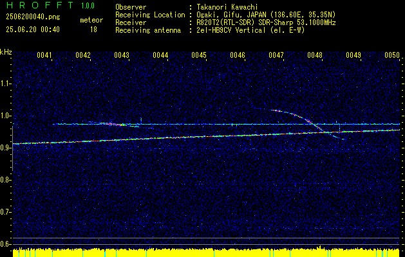Click the Ogaki, Gifu, JAPAN location text
The image size is (405, 257).
266,15
